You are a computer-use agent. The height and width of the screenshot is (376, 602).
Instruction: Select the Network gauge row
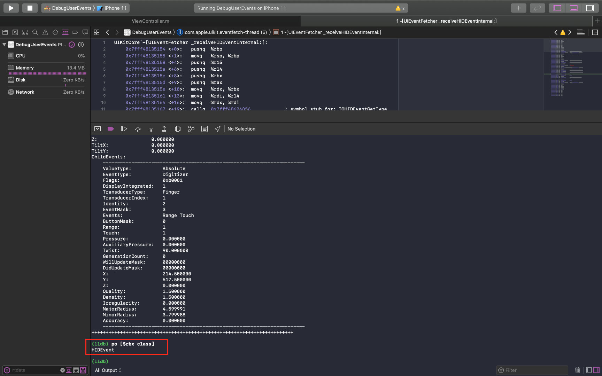[x=46, y=92]
